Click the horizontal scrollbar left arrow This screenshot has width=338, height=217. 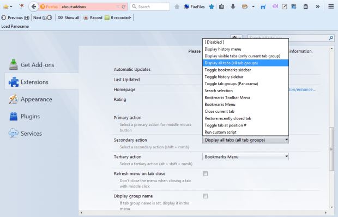pyautogui.click(x=81, y=213)
